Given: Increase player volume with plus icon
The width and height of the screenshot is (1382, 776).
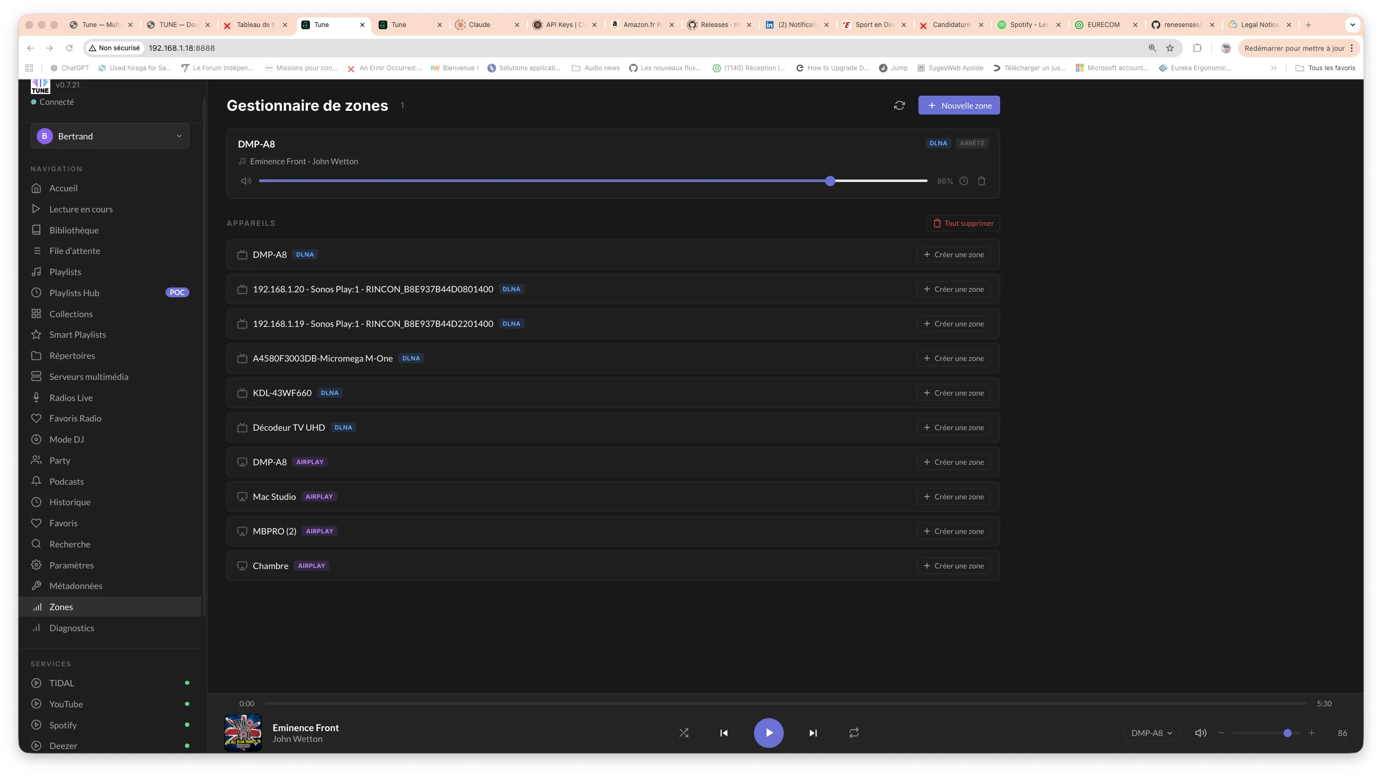Looking at the screenshot, I should (x=1311, y=733).
